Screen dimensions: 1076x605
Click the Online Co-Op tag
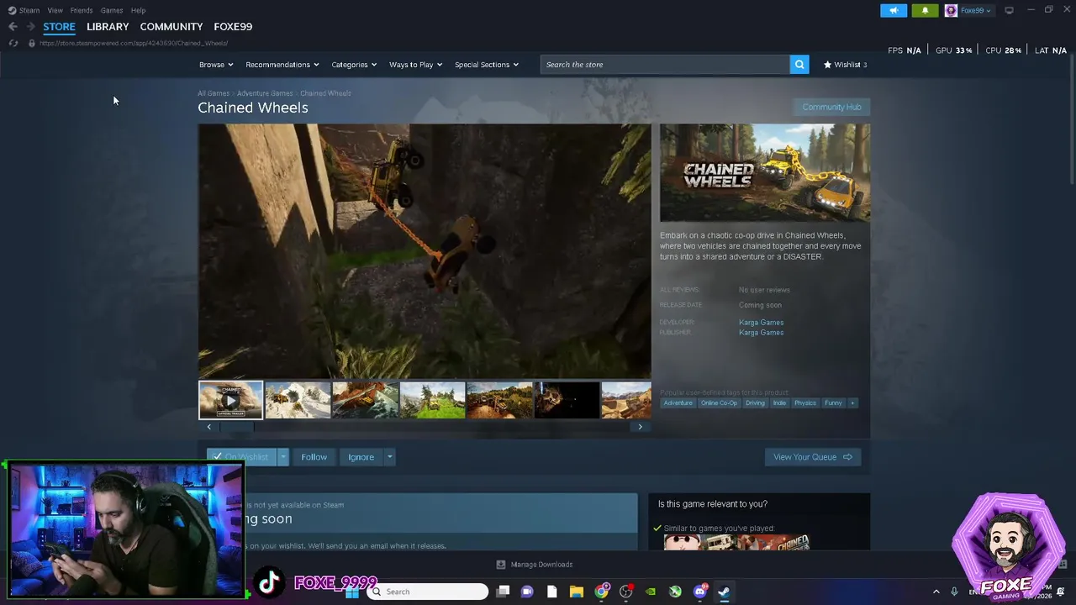pos(719,402)
